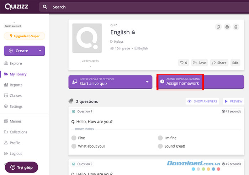Click the Upgrade to Super button
The image size is (249, 175).
pos(24,36)
